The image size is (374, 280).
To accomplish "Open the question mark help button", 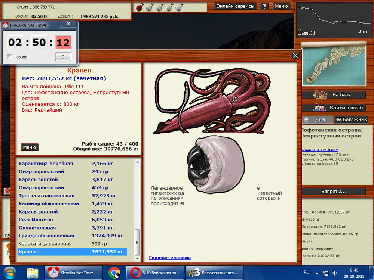I will pyautogui.click(x=264, y=6).
